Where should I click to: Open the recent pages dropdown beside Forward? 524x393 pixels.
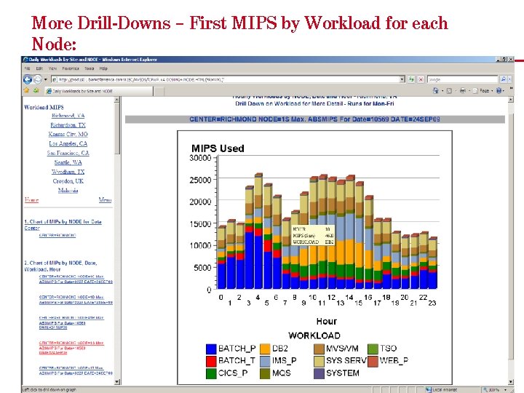[x=45, y=79]
